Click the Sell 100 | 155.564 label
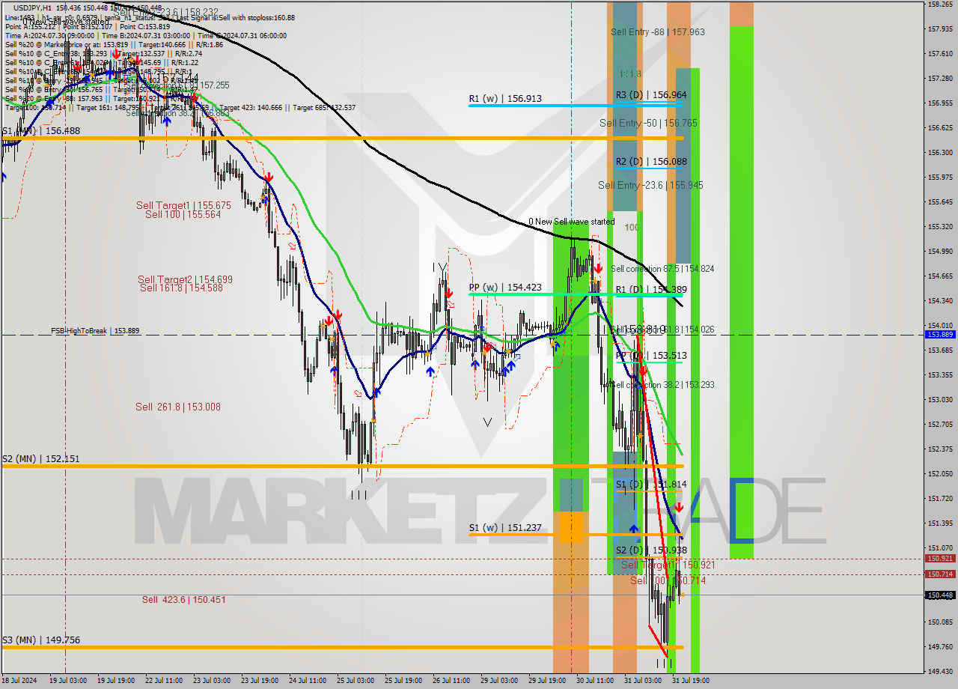Screen dimensions: 958x689 click(x=183, y=214)
